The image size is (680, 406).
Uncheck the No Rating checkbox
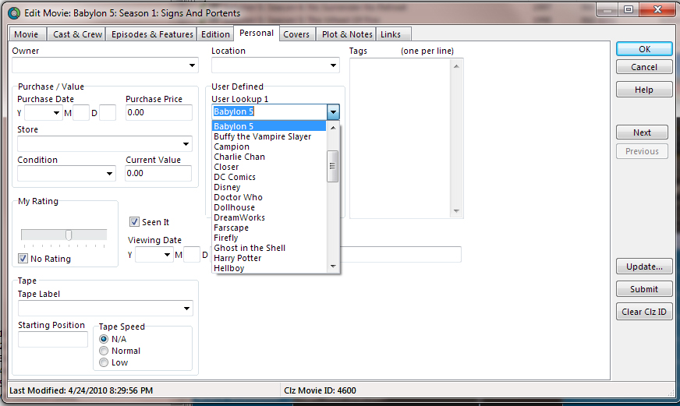point(23,259)
